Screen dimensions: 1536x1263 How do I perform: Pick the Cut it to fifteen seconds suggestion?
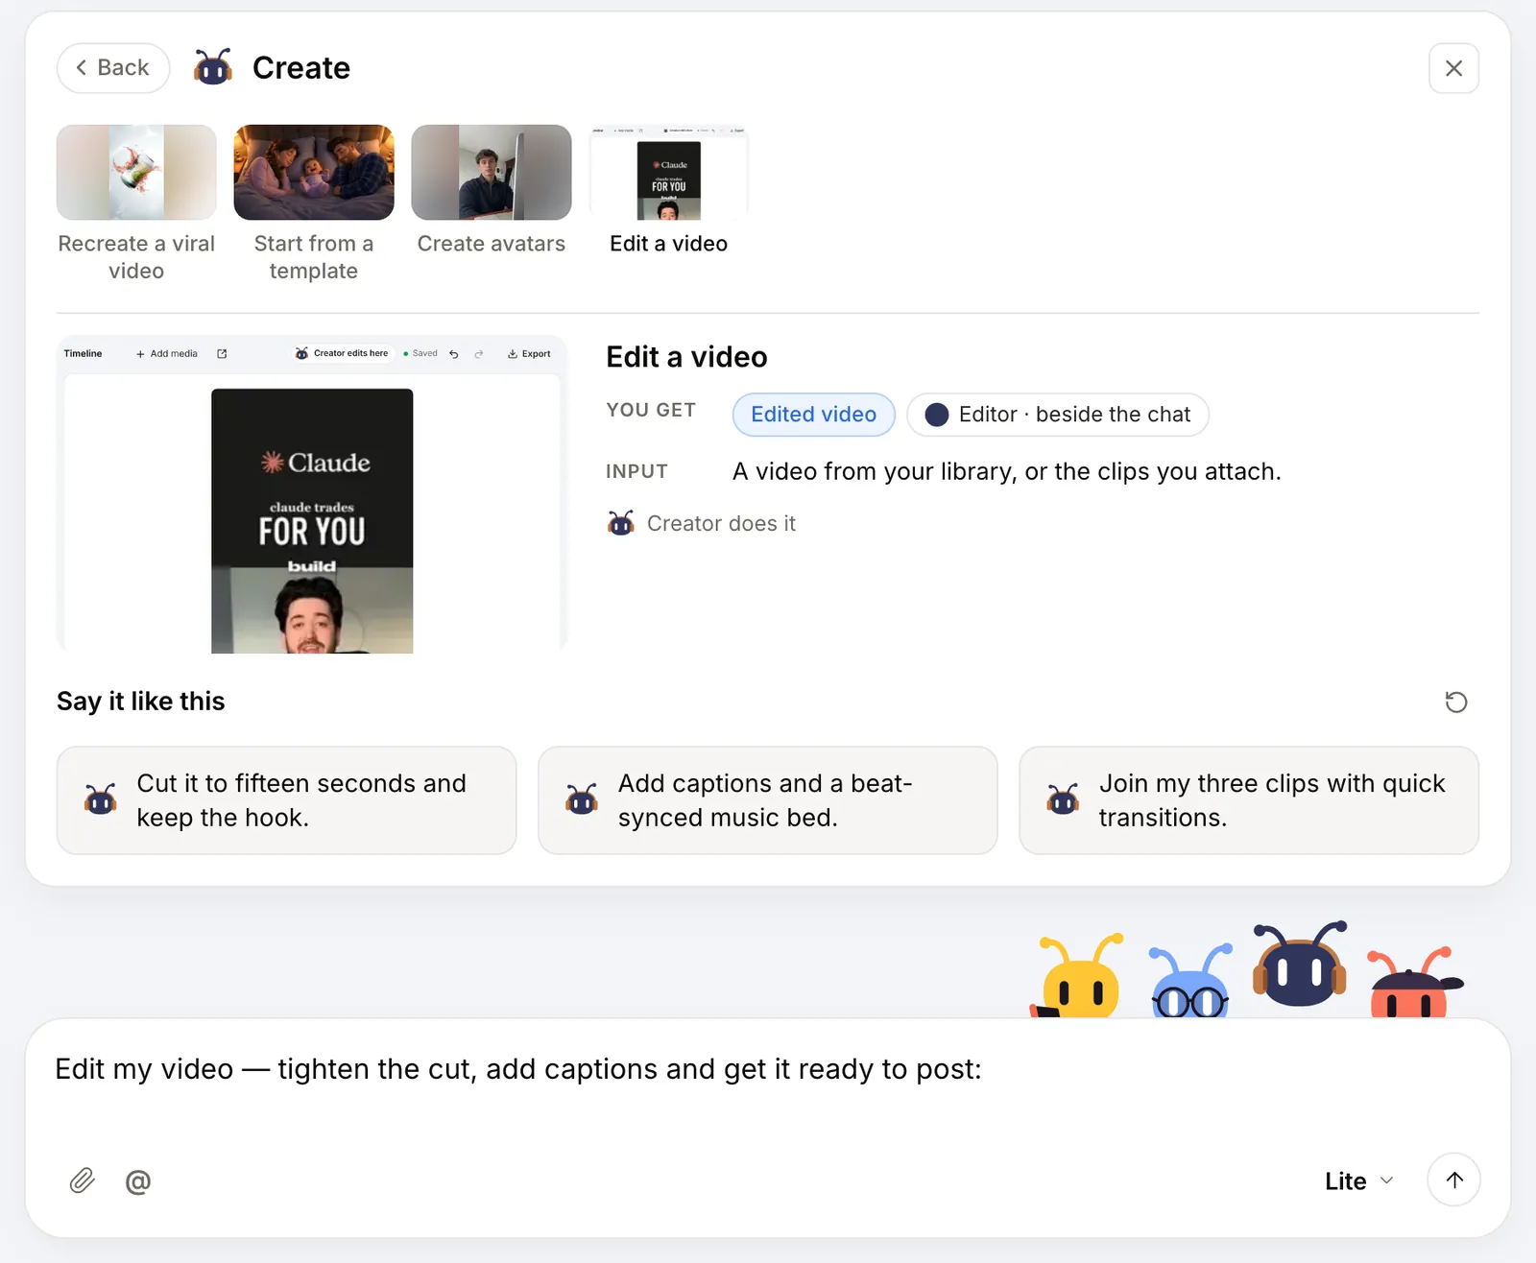pyautogui.click(x=286, y=800)
